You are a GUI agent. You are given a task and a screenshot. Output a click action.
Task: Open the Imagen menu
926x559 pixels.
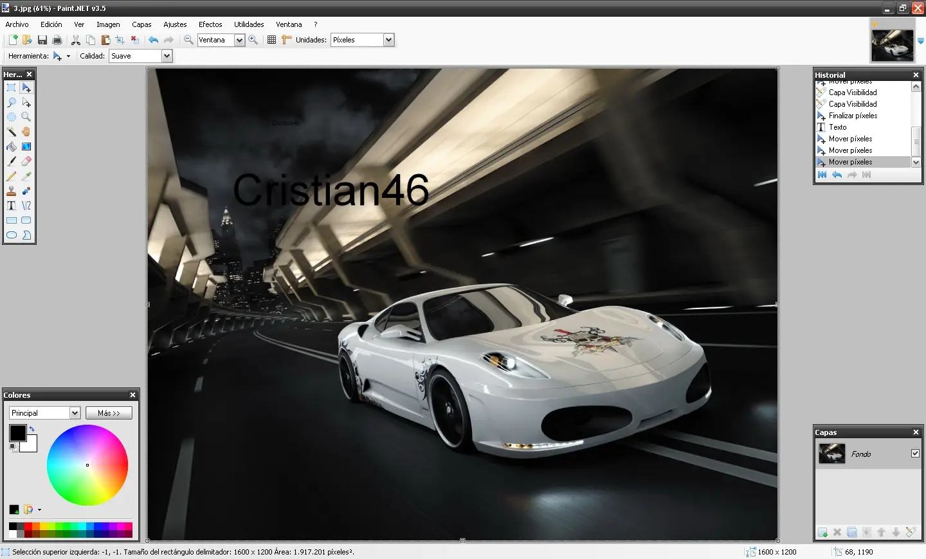click(x=108, y=24)
